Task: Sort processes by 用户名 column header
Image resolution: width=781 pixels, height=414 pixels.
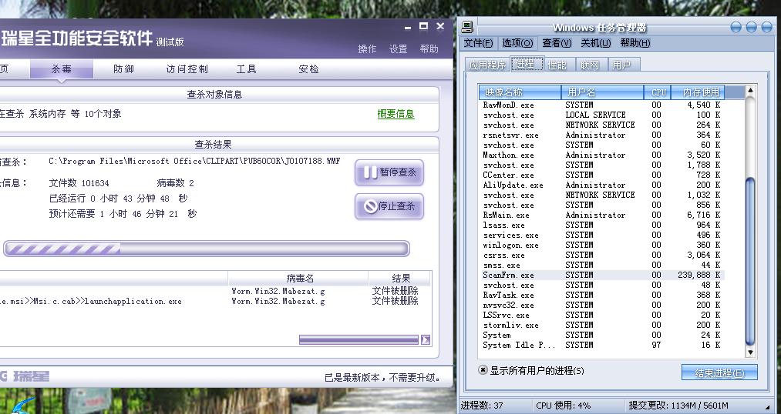Action: click(602, 92)
